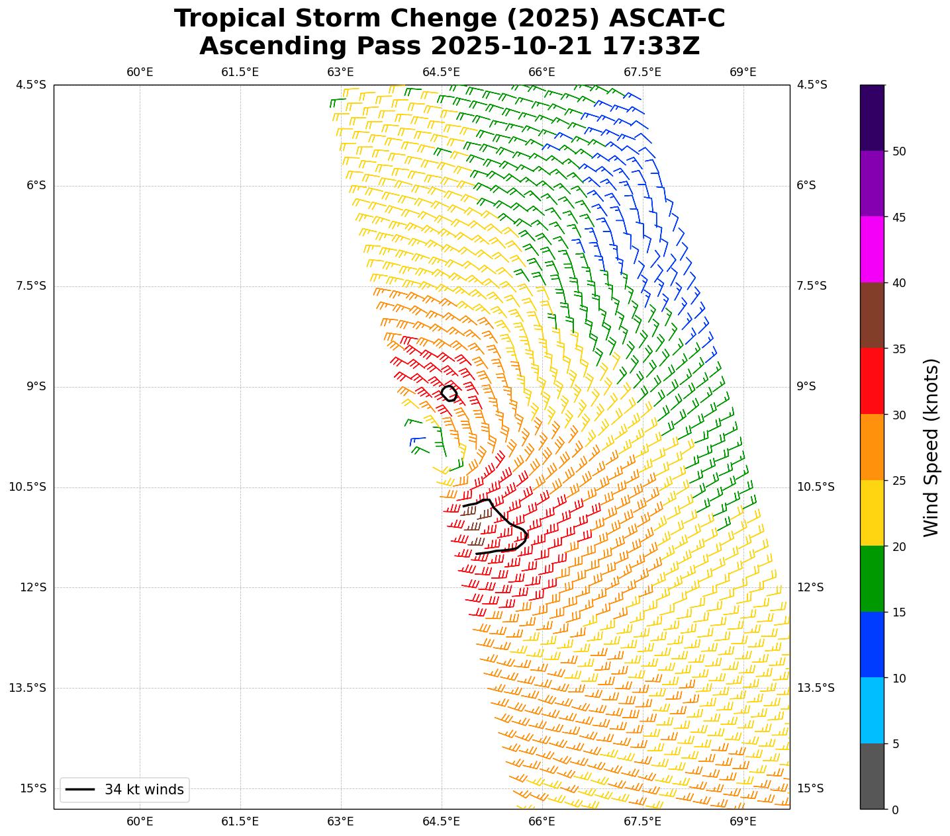Screen dimensions: 950x836
Task: Click the 'Wind Speed (knots)' colorbar label
Action: pyautogui.click(x=931, y=447)
